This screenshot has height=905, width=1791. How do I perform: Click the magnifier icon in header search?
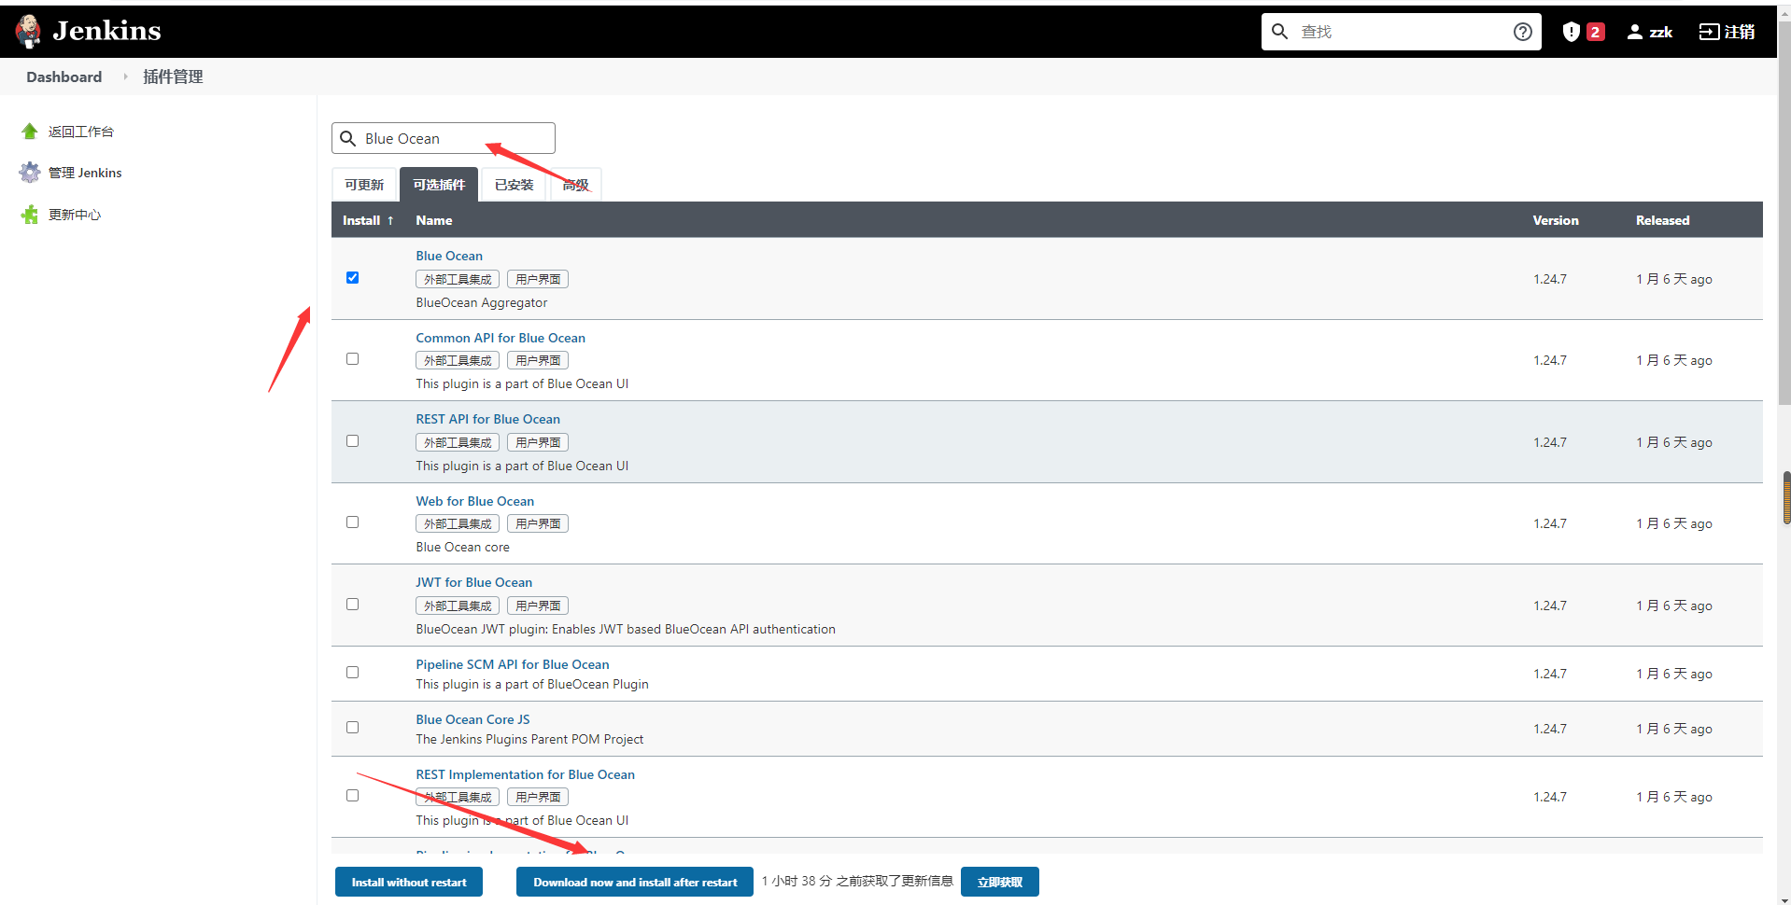point(1279,32)
